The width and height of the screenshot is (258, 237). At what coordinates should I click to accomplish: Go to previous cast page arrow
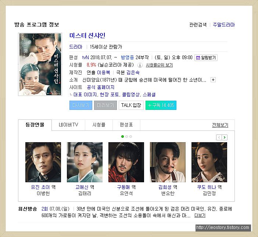[219, 137]
